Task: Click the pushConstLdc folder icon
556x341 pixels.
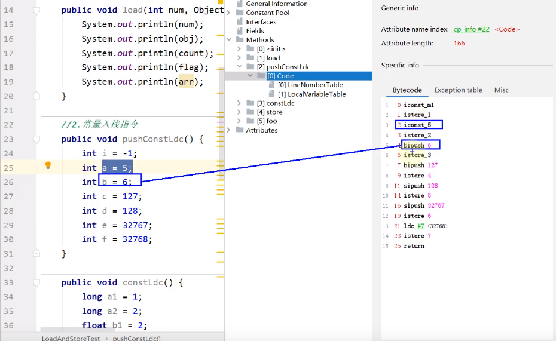Action: (x=250, y=66)
